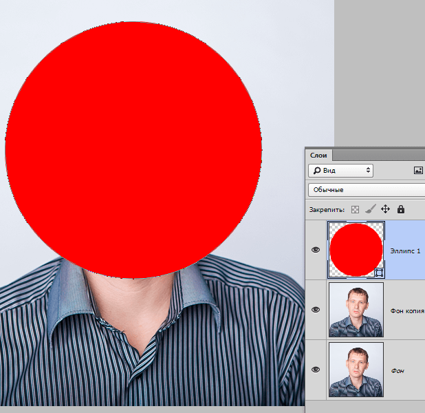425x413 pixels.
Task: Select the Эллипс 1 layer thumbnail
Action: coord(356,250)
